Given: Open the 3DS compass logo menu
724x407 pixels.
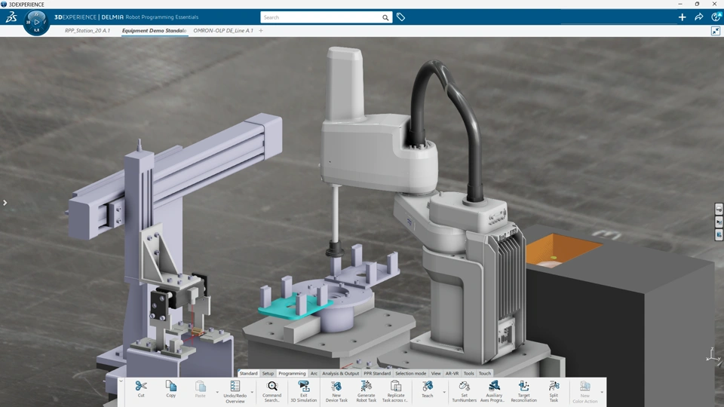Looking at the screenshot, I should point(11,17).
